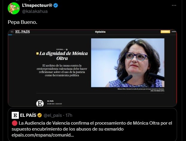The width and height of the screenshot is (186, 141).
Task: Click the 17h timestamp
Action: tap(69, 115)
